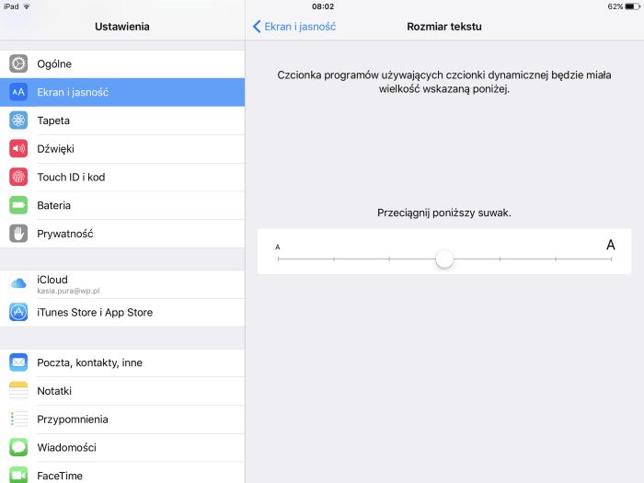644x483 pixels.
Task: Open Ogólne settings gear icon
Action: (18, 63)
